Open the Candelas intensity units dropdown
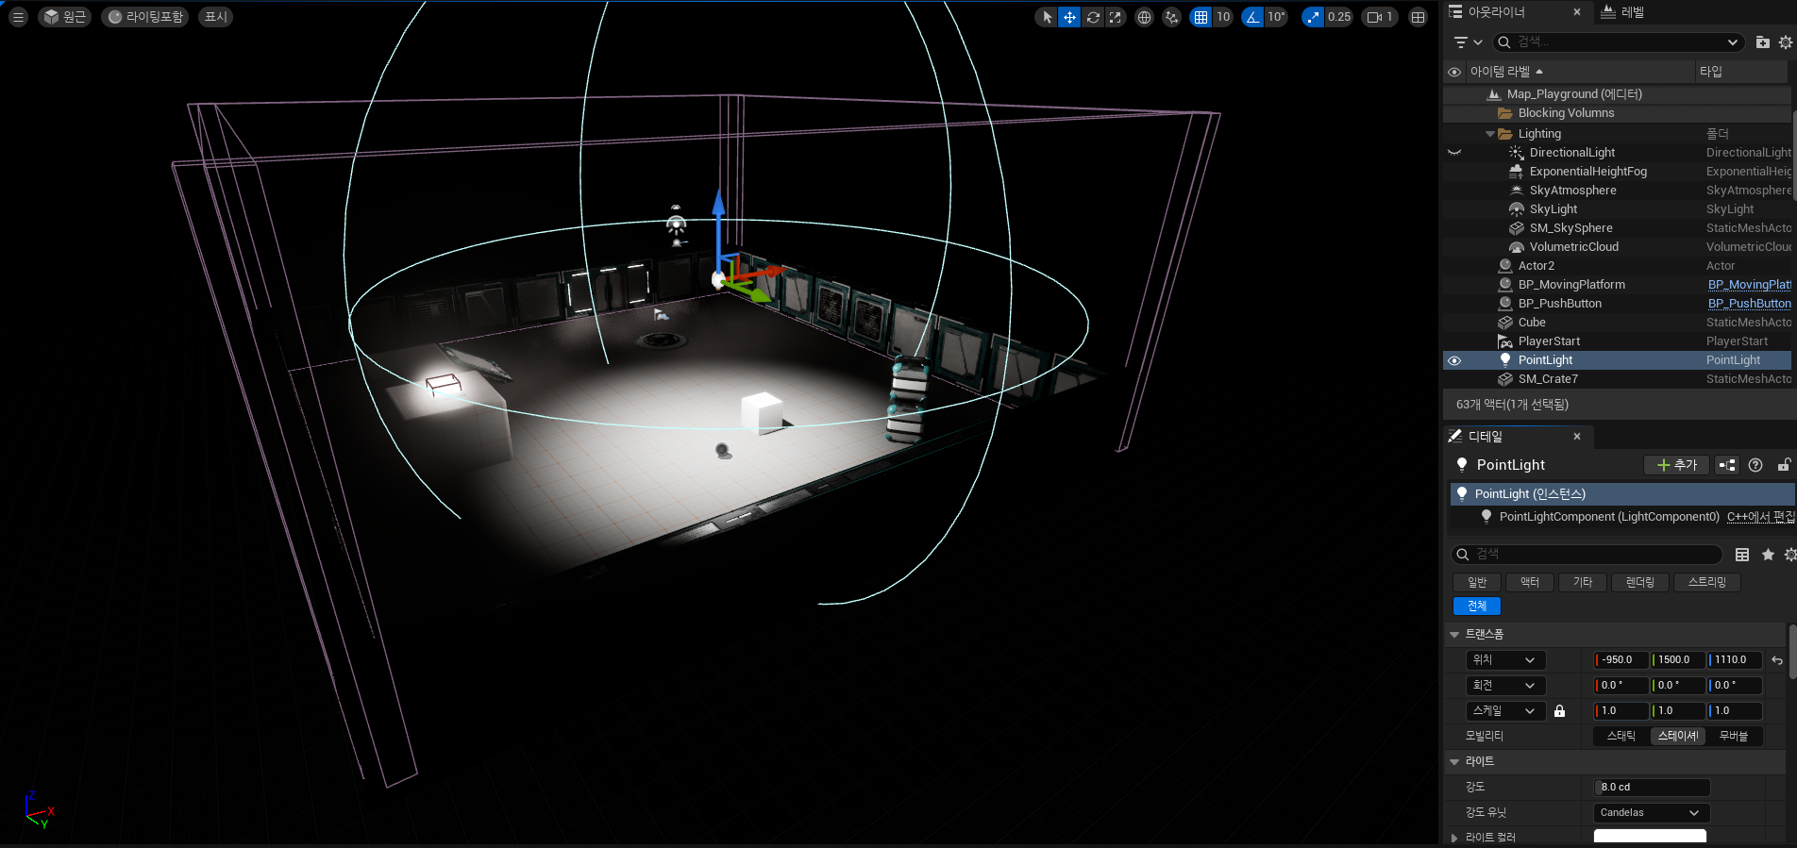 click(x=1652, y=813)
